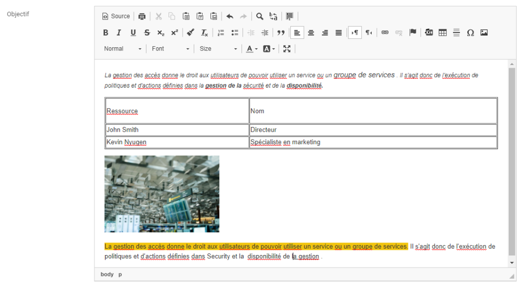Select Align Left
Image resolution: width=525 pixels, height=287 pixels.
tap(297, 33)
